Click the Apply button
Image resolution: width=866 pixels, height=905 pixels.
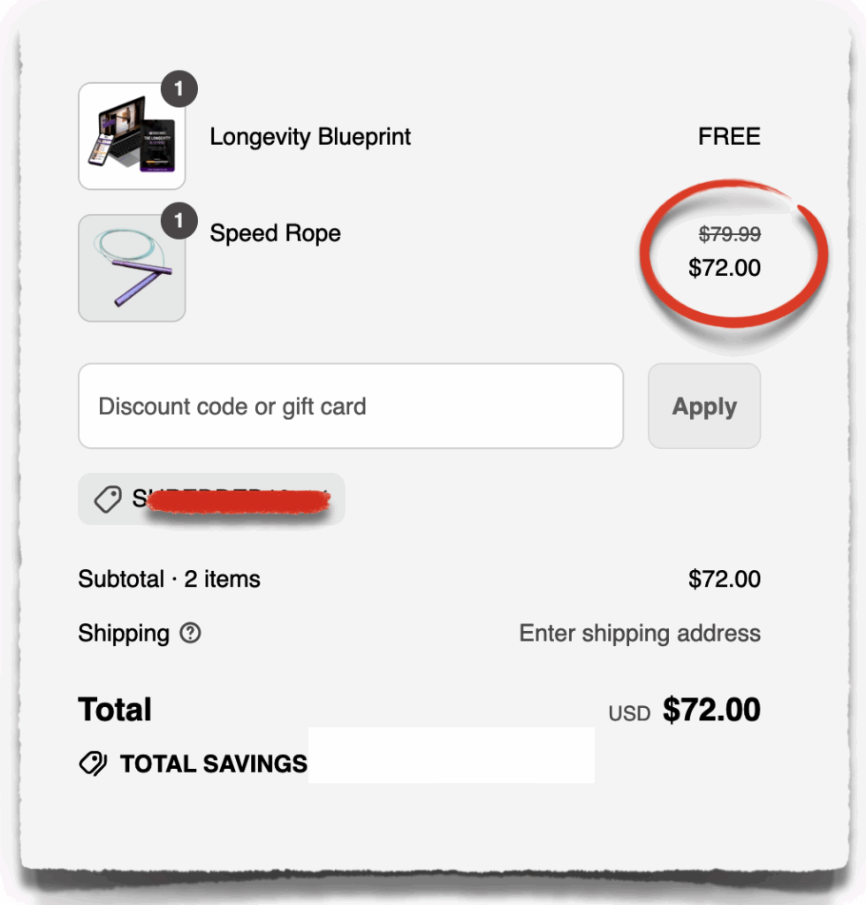click(703, 406)
